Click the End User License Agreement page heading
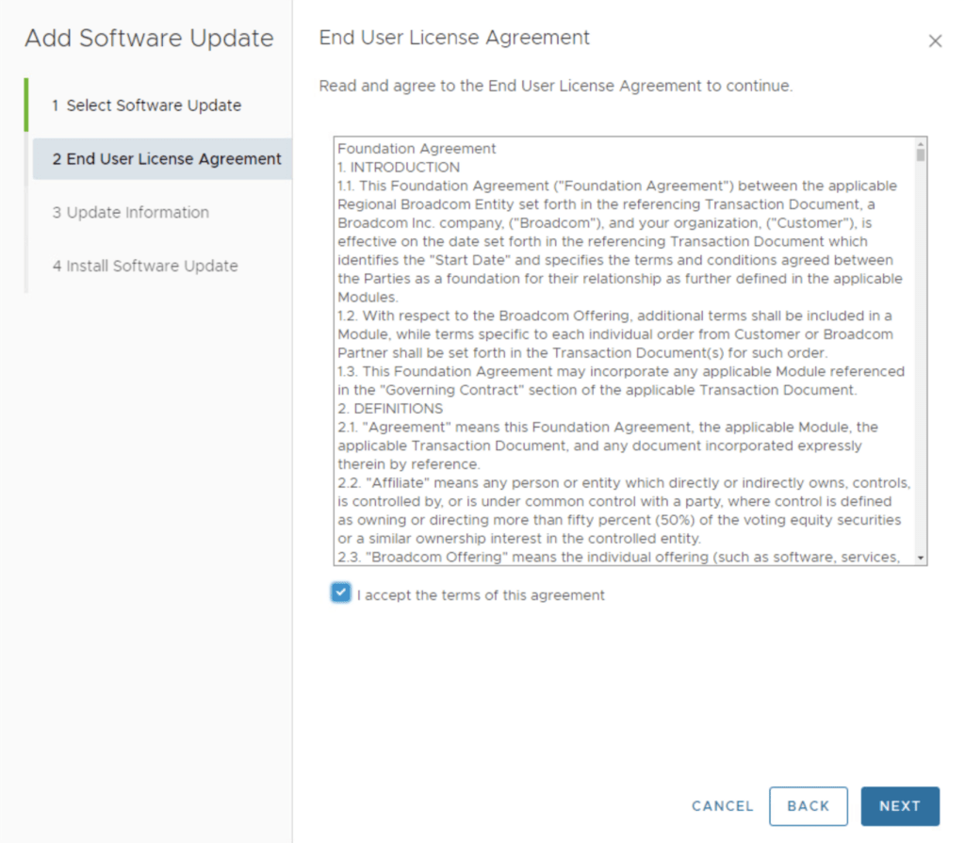The image size is (965, 843). (x=454, y=38)
